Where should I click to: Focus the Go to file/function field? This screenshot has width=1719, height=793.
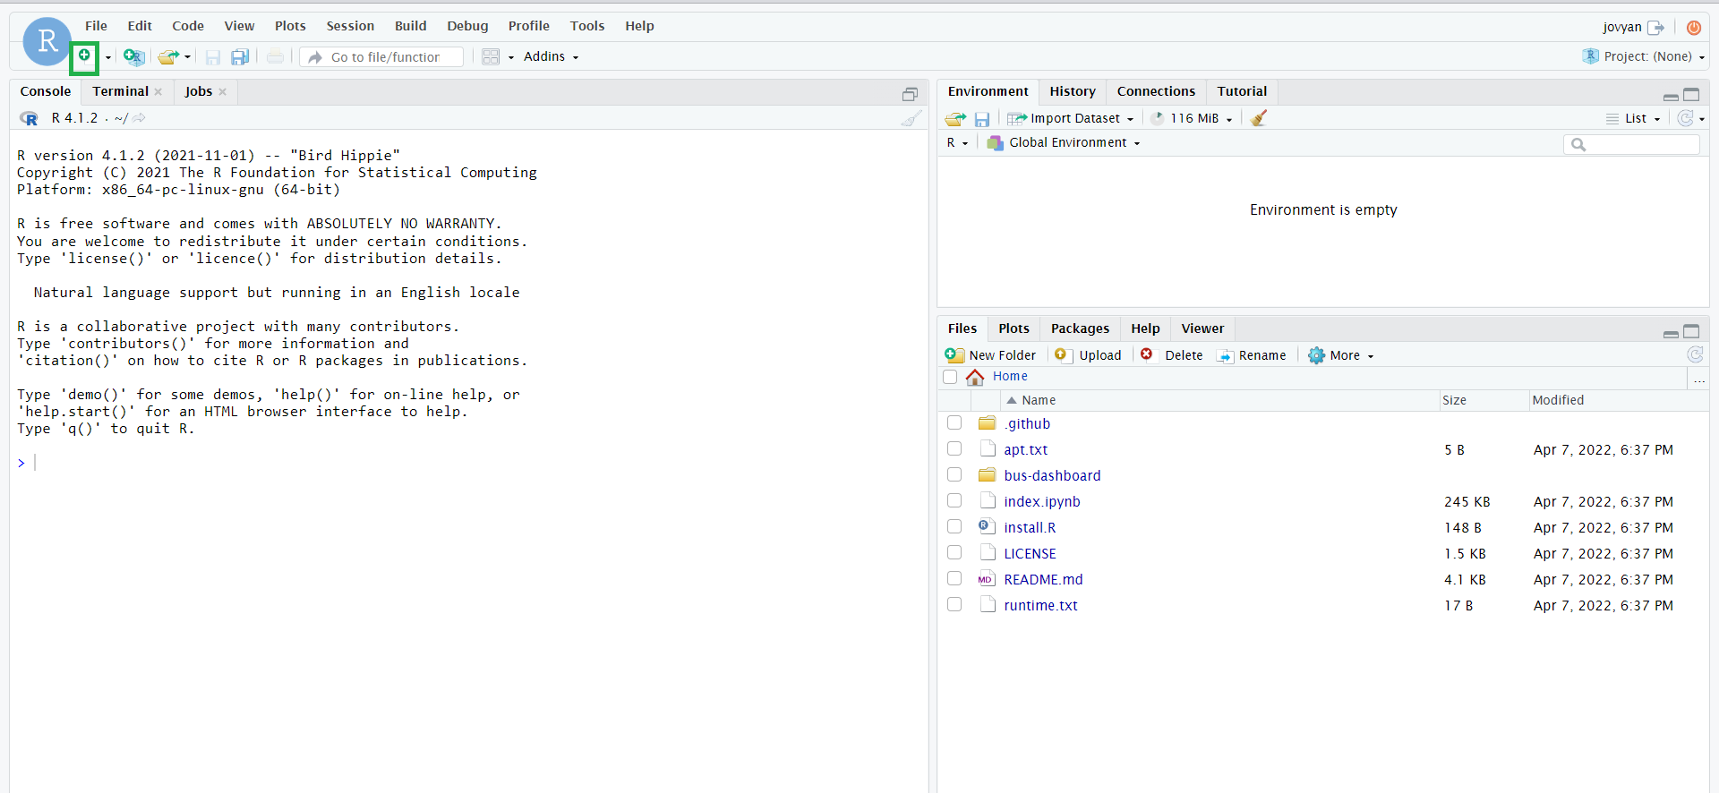pos(381,57)
